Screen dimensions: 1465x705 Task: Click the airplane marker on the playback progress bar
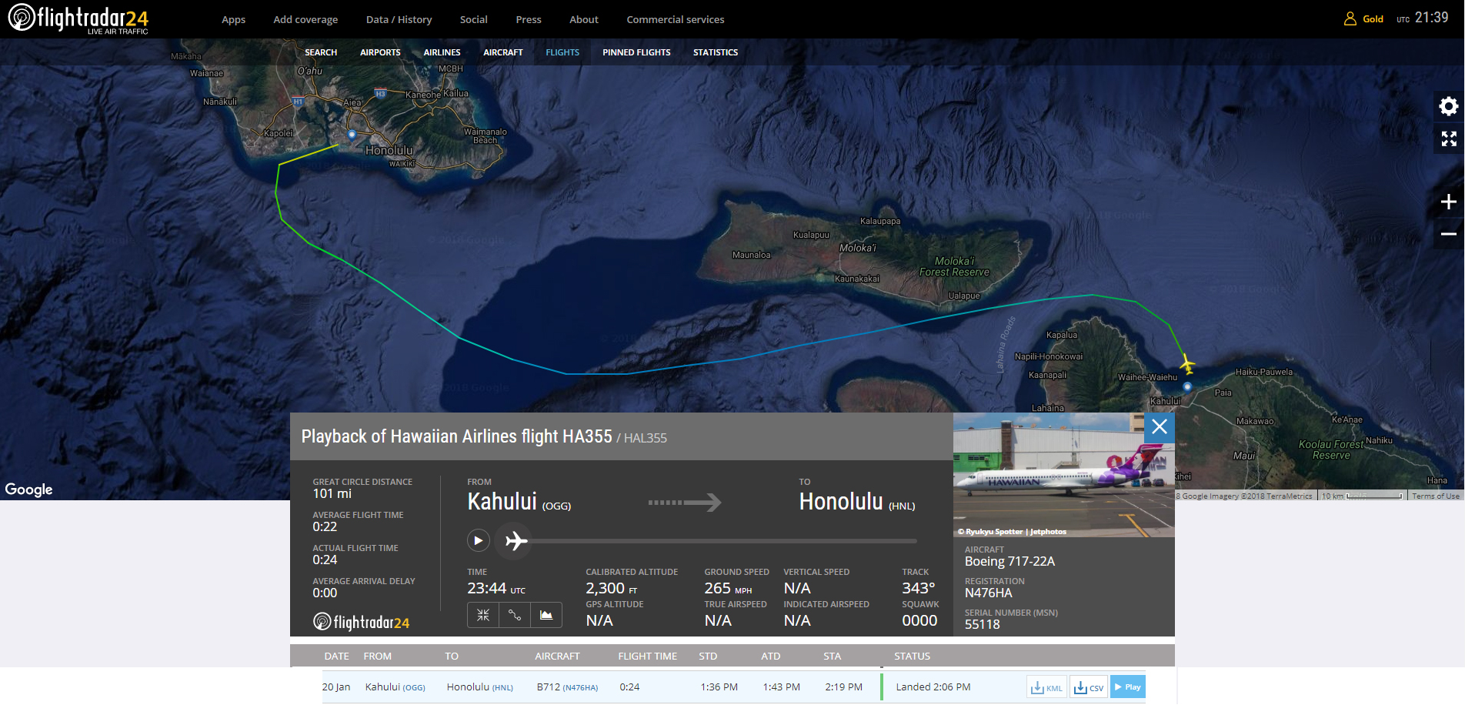(x=515, y=541)
